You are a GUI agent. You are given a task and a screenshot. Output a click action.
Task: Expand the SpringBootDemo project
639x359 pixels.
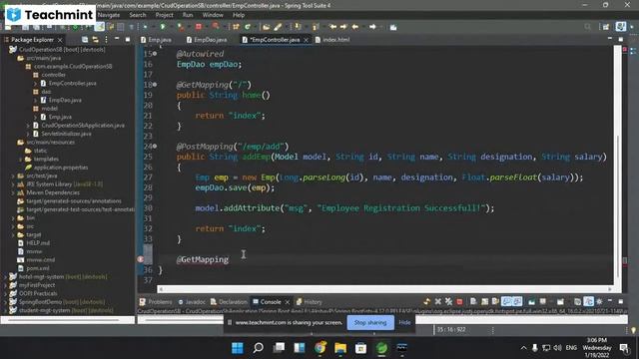[x=6, y=302]
